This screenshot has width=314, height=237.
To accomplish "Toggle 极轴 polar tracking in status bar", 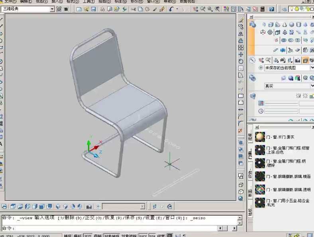I will [x=98, y=236].
